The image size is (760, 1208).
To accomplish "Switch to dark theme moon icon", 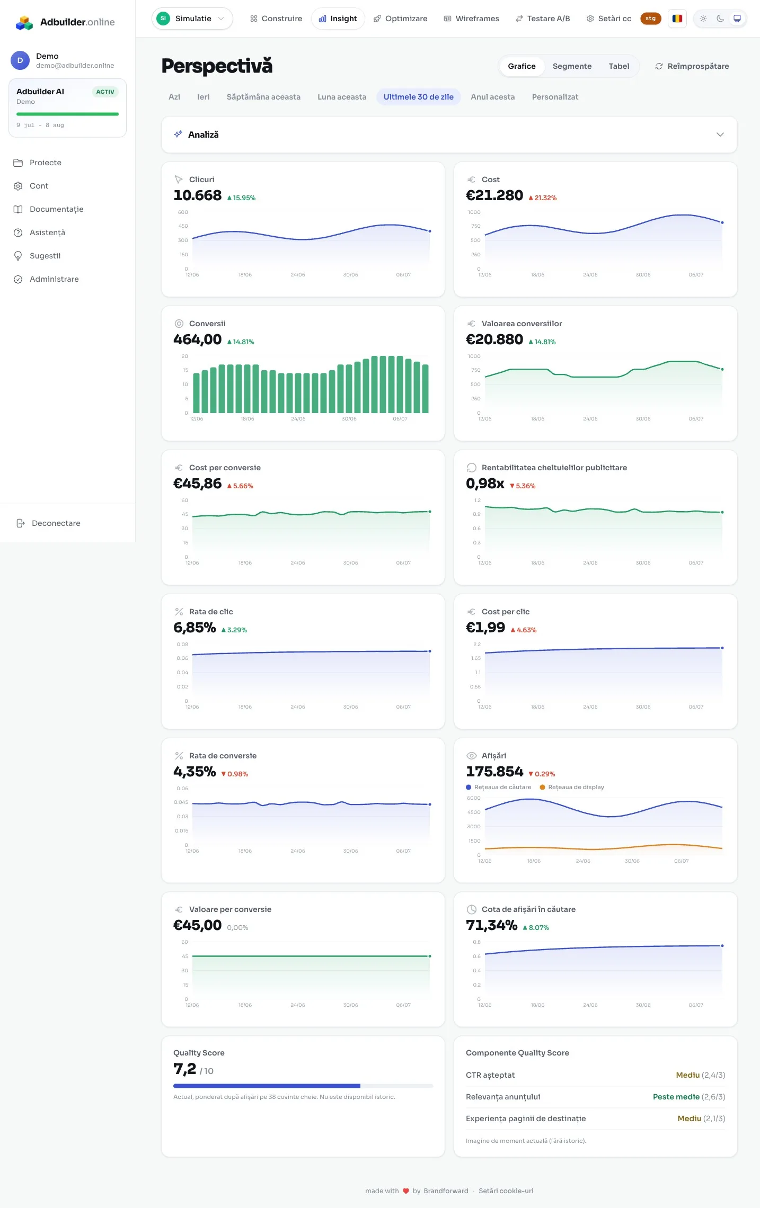I will (720, 19).
